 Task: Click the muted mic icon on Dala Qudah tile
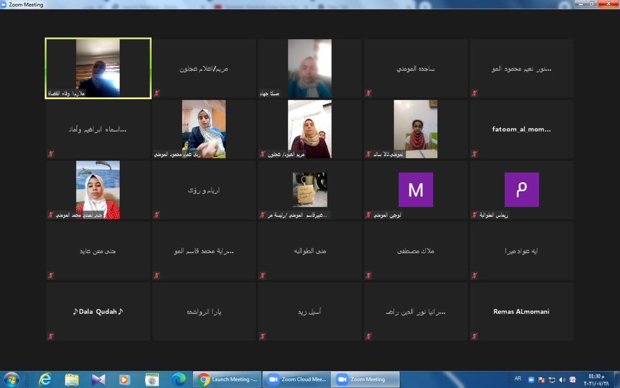(x=50, y=336)
